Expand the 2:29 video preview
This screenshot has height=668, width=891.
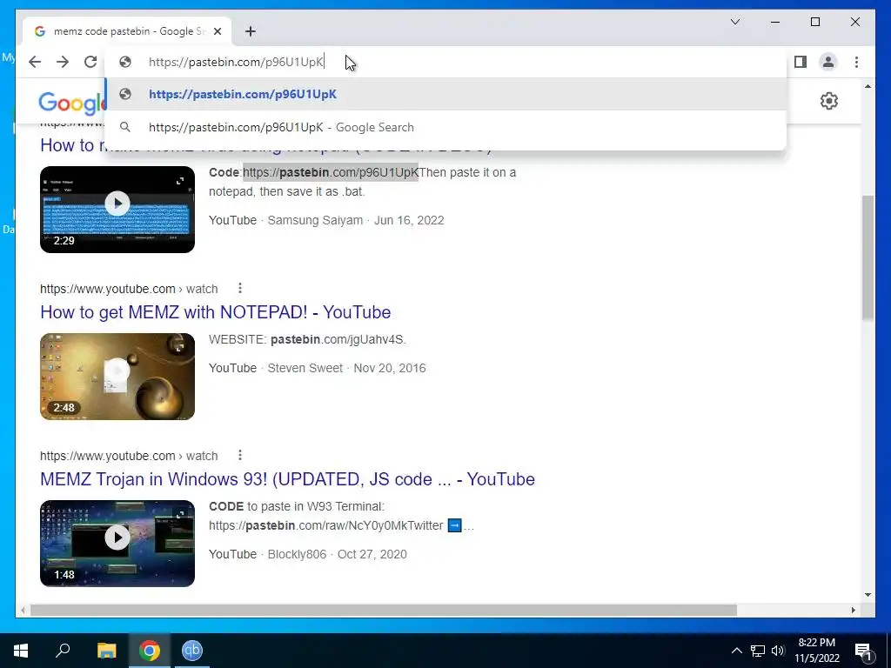point(179,181)
